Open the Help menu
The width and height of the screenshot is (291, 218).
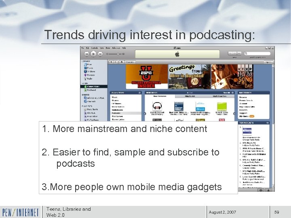(124, 48)
